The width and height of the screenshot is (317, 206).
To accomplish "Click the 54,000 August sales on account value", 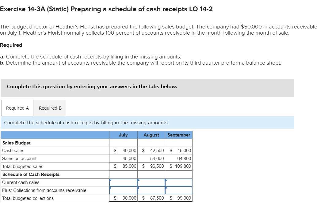I will click(x=157, y=159).
